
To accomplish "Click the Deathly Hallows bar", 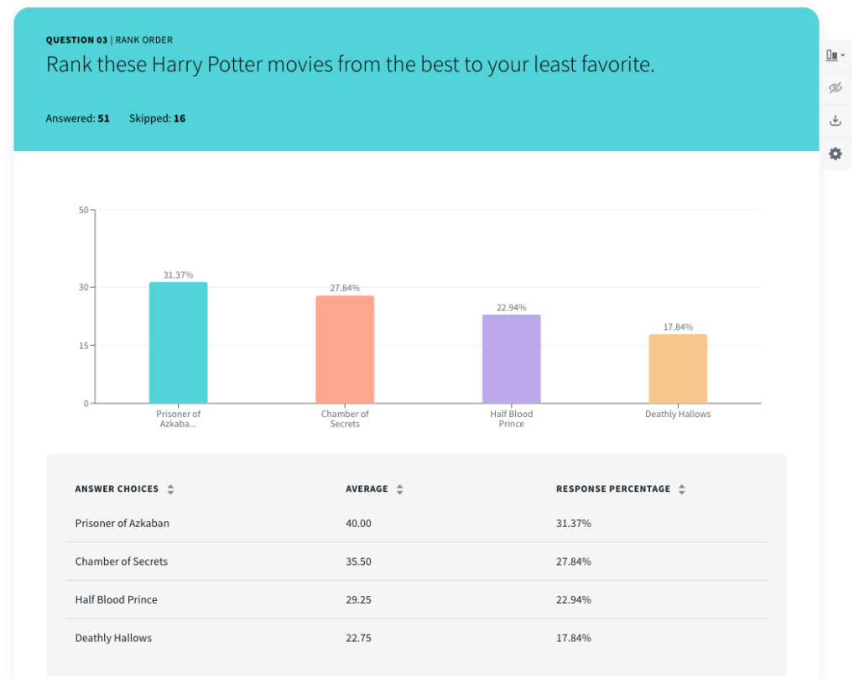I will coord(678,368).
